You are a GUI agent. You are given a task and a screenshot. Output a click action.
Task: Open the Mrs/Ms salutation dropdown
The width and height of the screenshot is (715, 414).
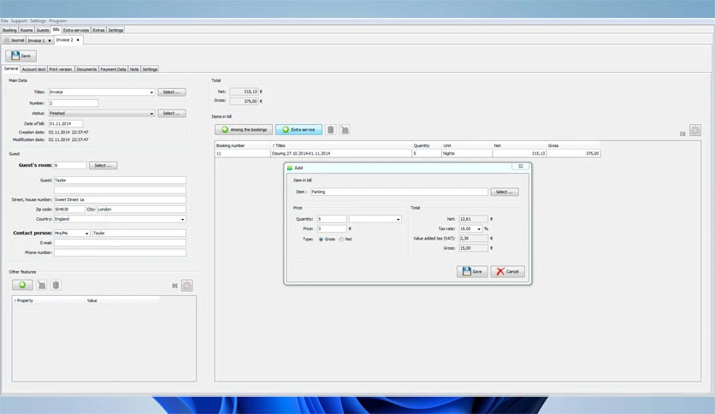tap(86, 234)
